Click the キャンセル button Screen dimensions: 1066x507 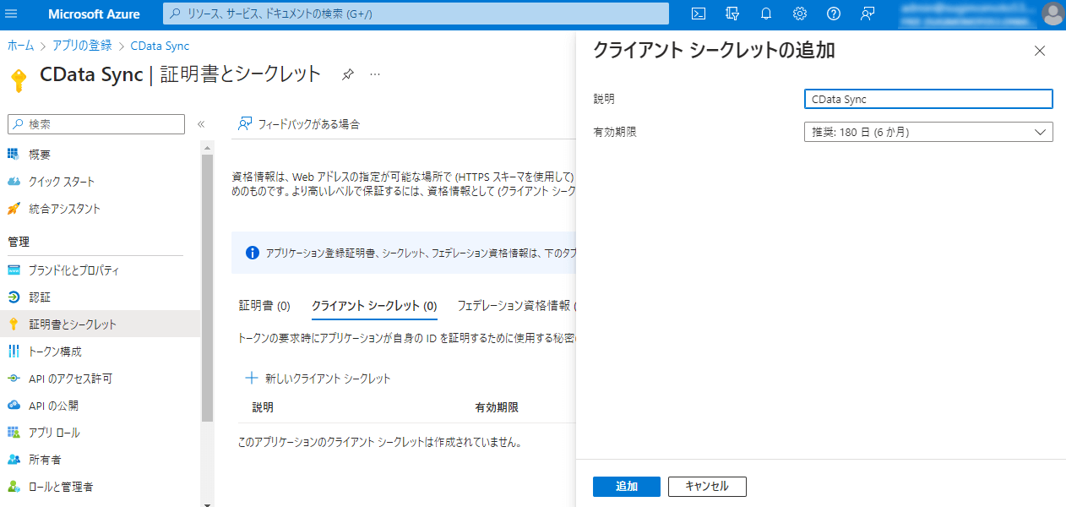pos(707,487)
